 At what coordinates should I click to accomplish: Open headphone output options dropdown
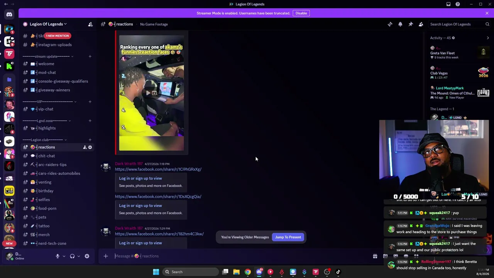coord(79,256)
